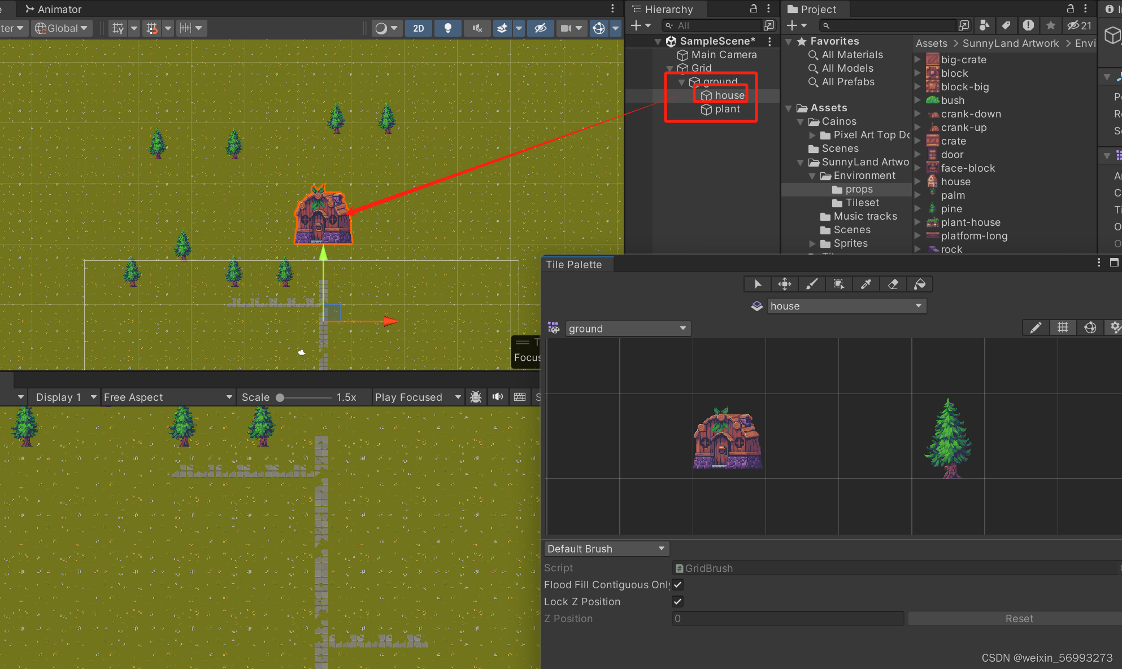Select the Tile Palette paintbrush tool
Viewport: 1122px width, 669px height.
[812, 284]
